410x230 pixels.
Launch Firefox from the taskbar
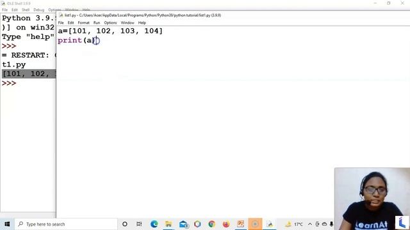point(226,224)
